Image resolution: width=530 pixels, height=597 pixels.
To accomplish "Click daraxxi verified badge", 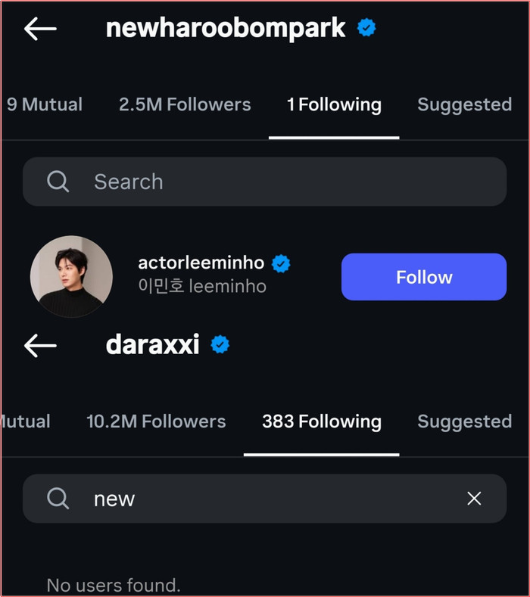I will pyautogui.click(x=220, y=345).
